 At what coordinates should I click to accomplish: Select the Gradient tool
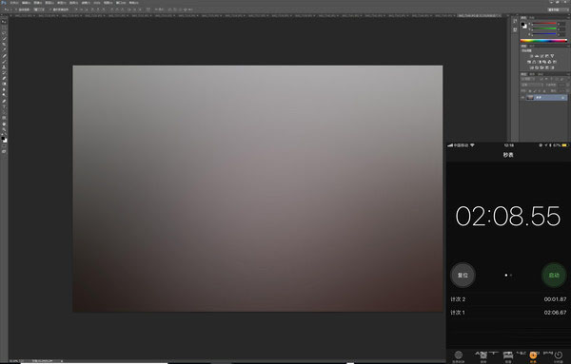point(4,84)
